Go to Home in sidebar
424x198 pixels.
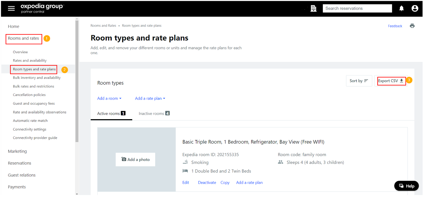14,26
